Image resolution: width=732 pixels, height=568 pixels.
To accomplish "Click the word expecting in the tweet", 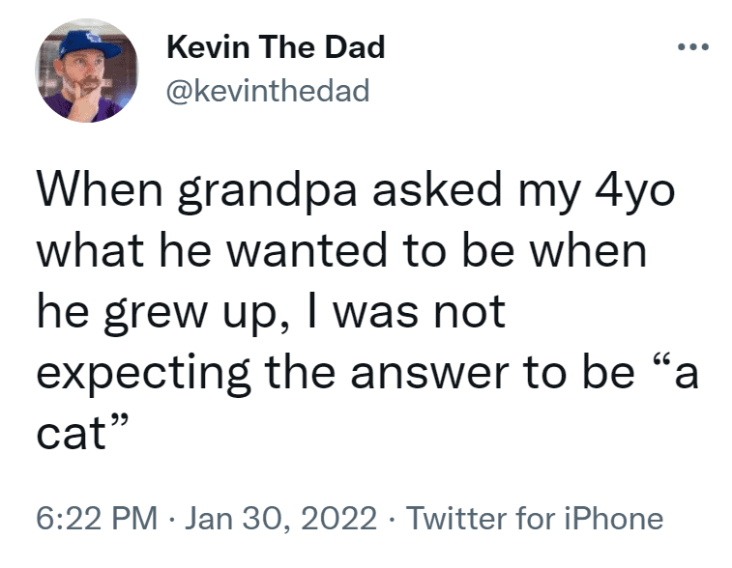I will coord(143,375).
